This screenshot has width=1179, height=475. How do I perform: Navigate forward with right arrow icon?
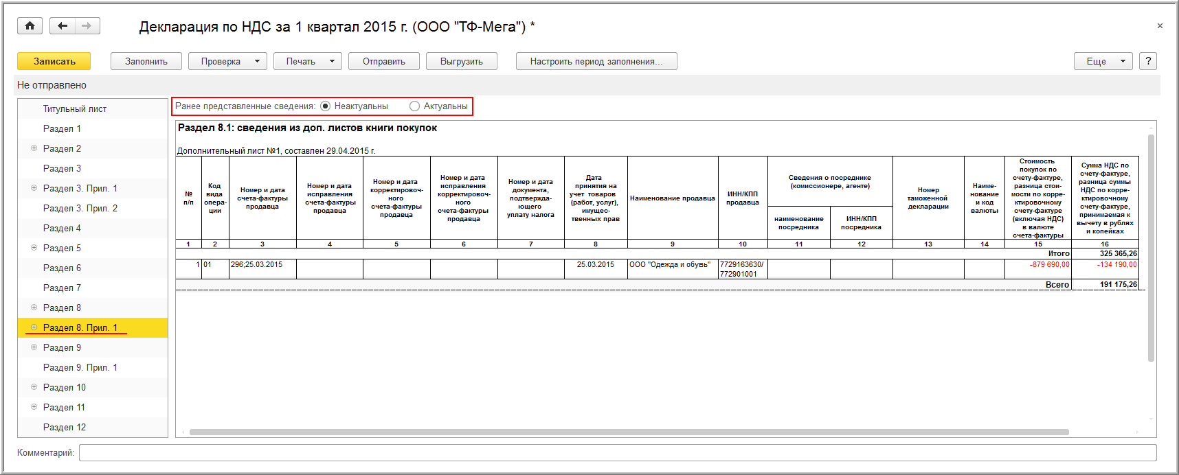pyautogui.click(x=87, y=26)
